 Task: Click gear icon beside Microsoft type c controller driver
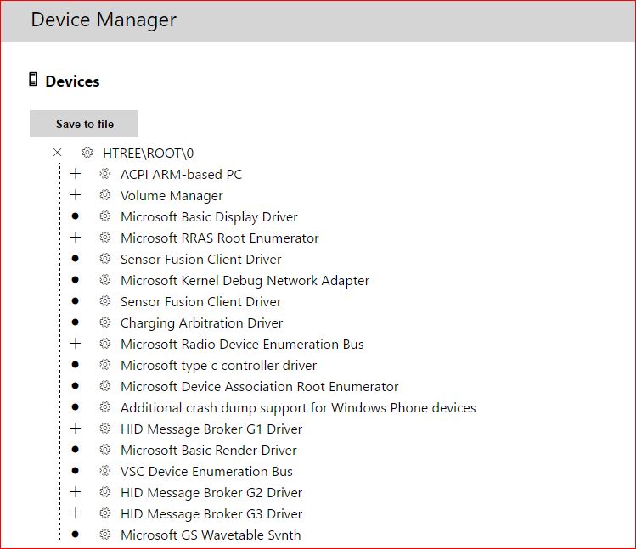105,365
